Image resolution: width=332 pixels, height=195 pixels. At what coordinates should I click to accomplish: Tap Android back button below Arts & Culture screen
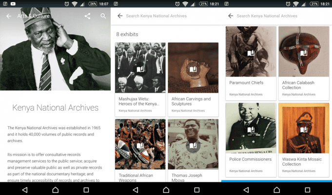click(25, 190)
